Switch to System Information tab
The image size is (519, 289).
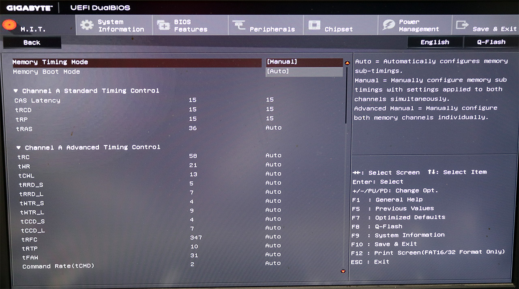(114, 26)
